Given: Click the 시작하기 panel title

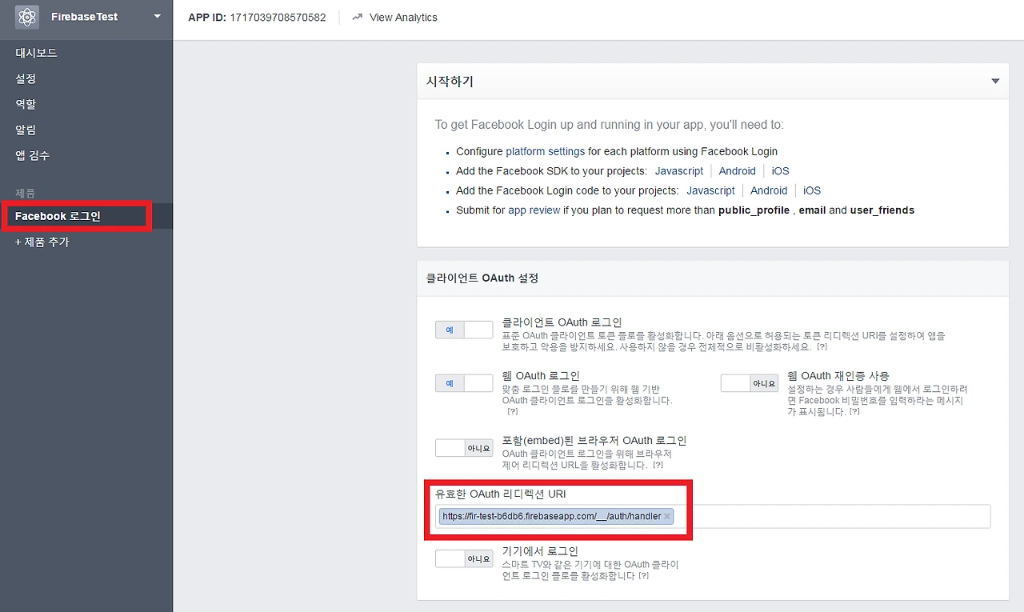Looking at the screenshot, I should click(450, 82).
